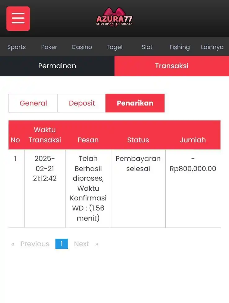Image resolution: width=229 pixels, height=303 pixels.
Task: Click the Waktu Transaksi column header
Action: pos(45,135)
